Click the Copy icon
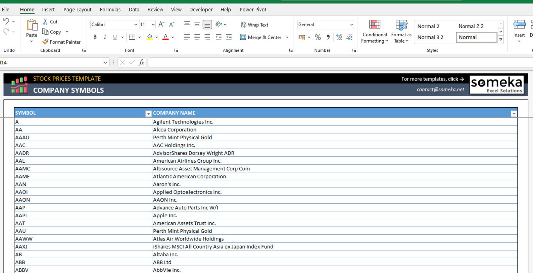This screenshot has width=533, height=273. click(45, 32)
